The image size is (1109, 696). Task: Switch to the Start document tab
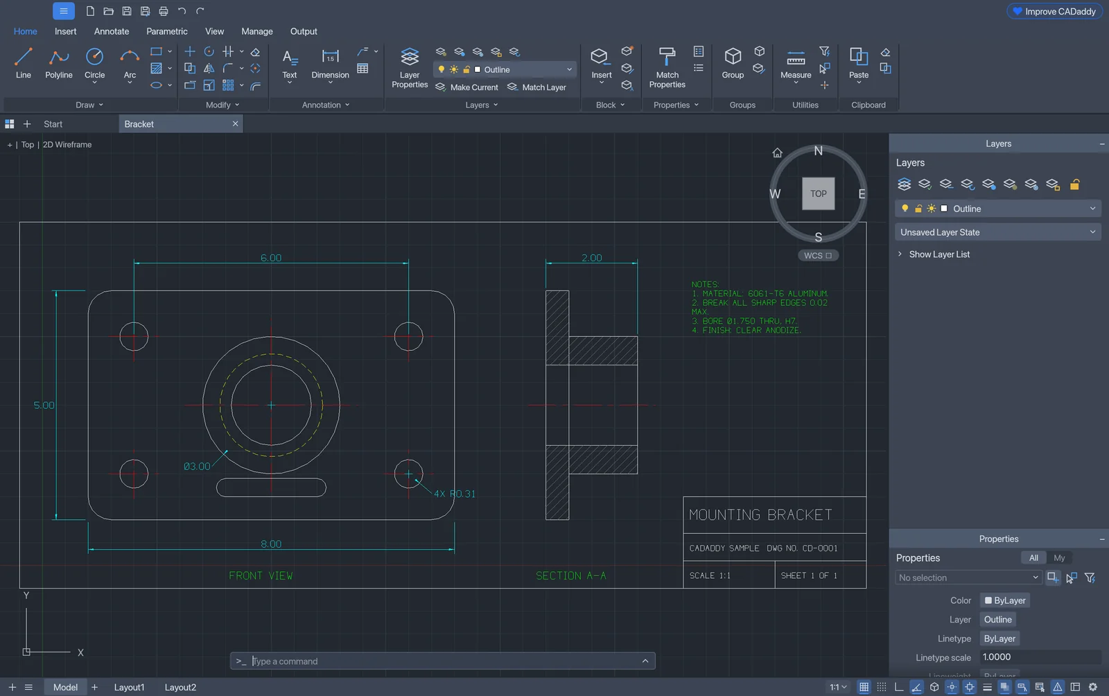click(x=53, y=124)
